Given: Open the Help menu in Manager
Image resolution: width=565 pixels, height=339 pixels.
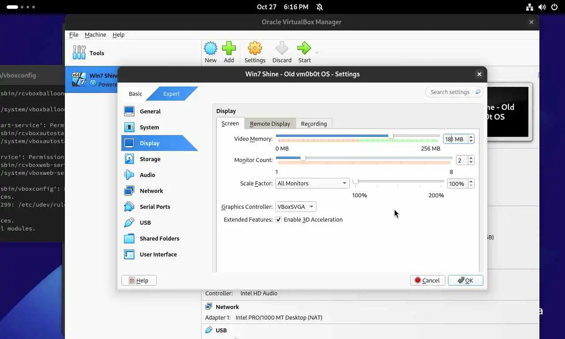Looking at the screenshot, I should click(118, 34).
